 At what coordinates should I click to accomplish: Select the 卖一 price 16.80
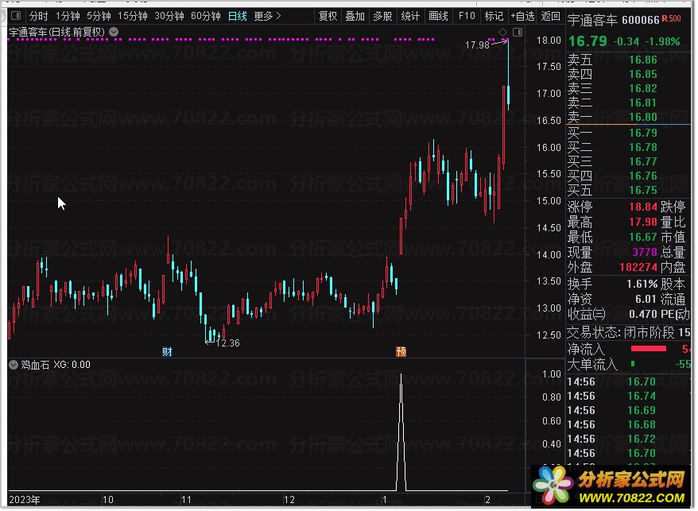click(643, 117)
